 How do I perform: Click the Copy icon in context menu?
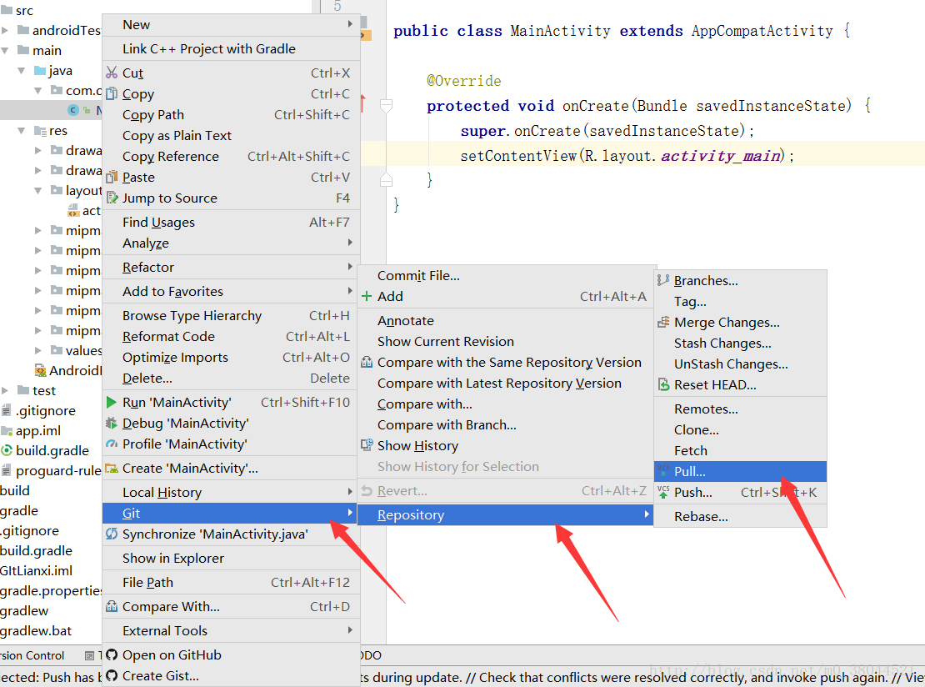pyautogui.click(x=112, y=94)
